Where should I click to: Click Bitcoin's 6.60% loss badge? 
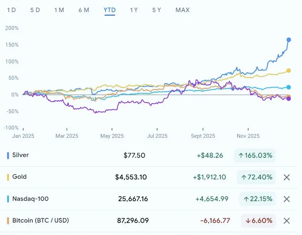click(x=259, y=220)
